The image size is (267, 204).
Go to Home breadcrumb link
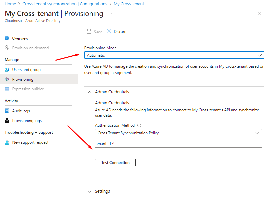pyautogui.click(x=10, y=4)
